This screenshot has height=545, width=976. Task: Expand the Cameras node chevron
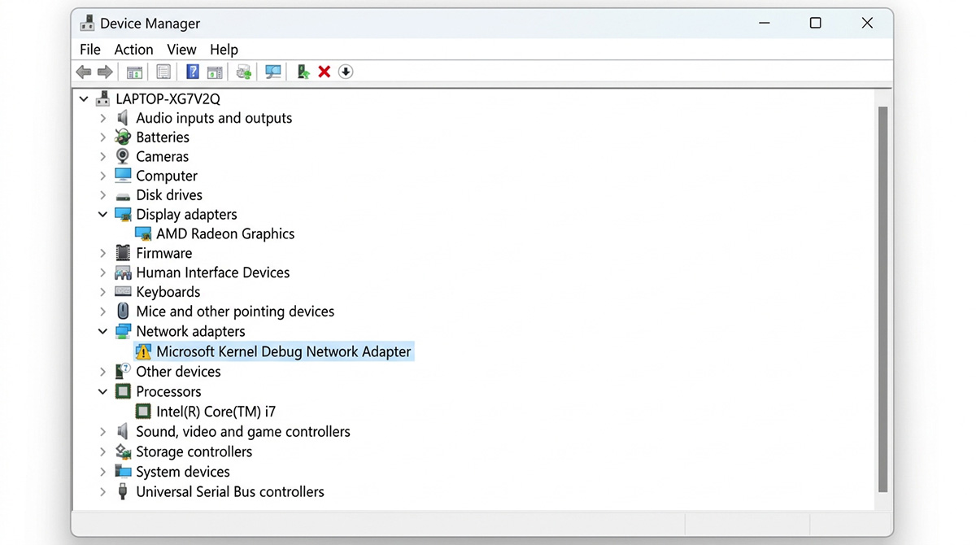(102, 156)
